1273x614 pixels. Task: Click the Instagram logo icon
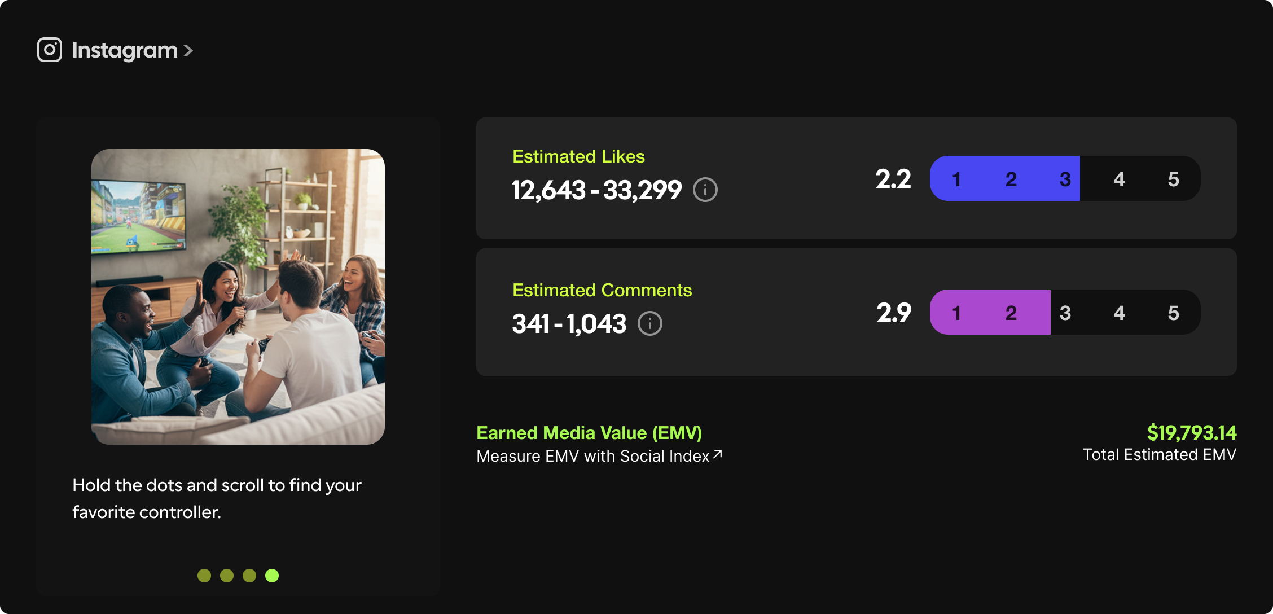[x=50, y=50]
